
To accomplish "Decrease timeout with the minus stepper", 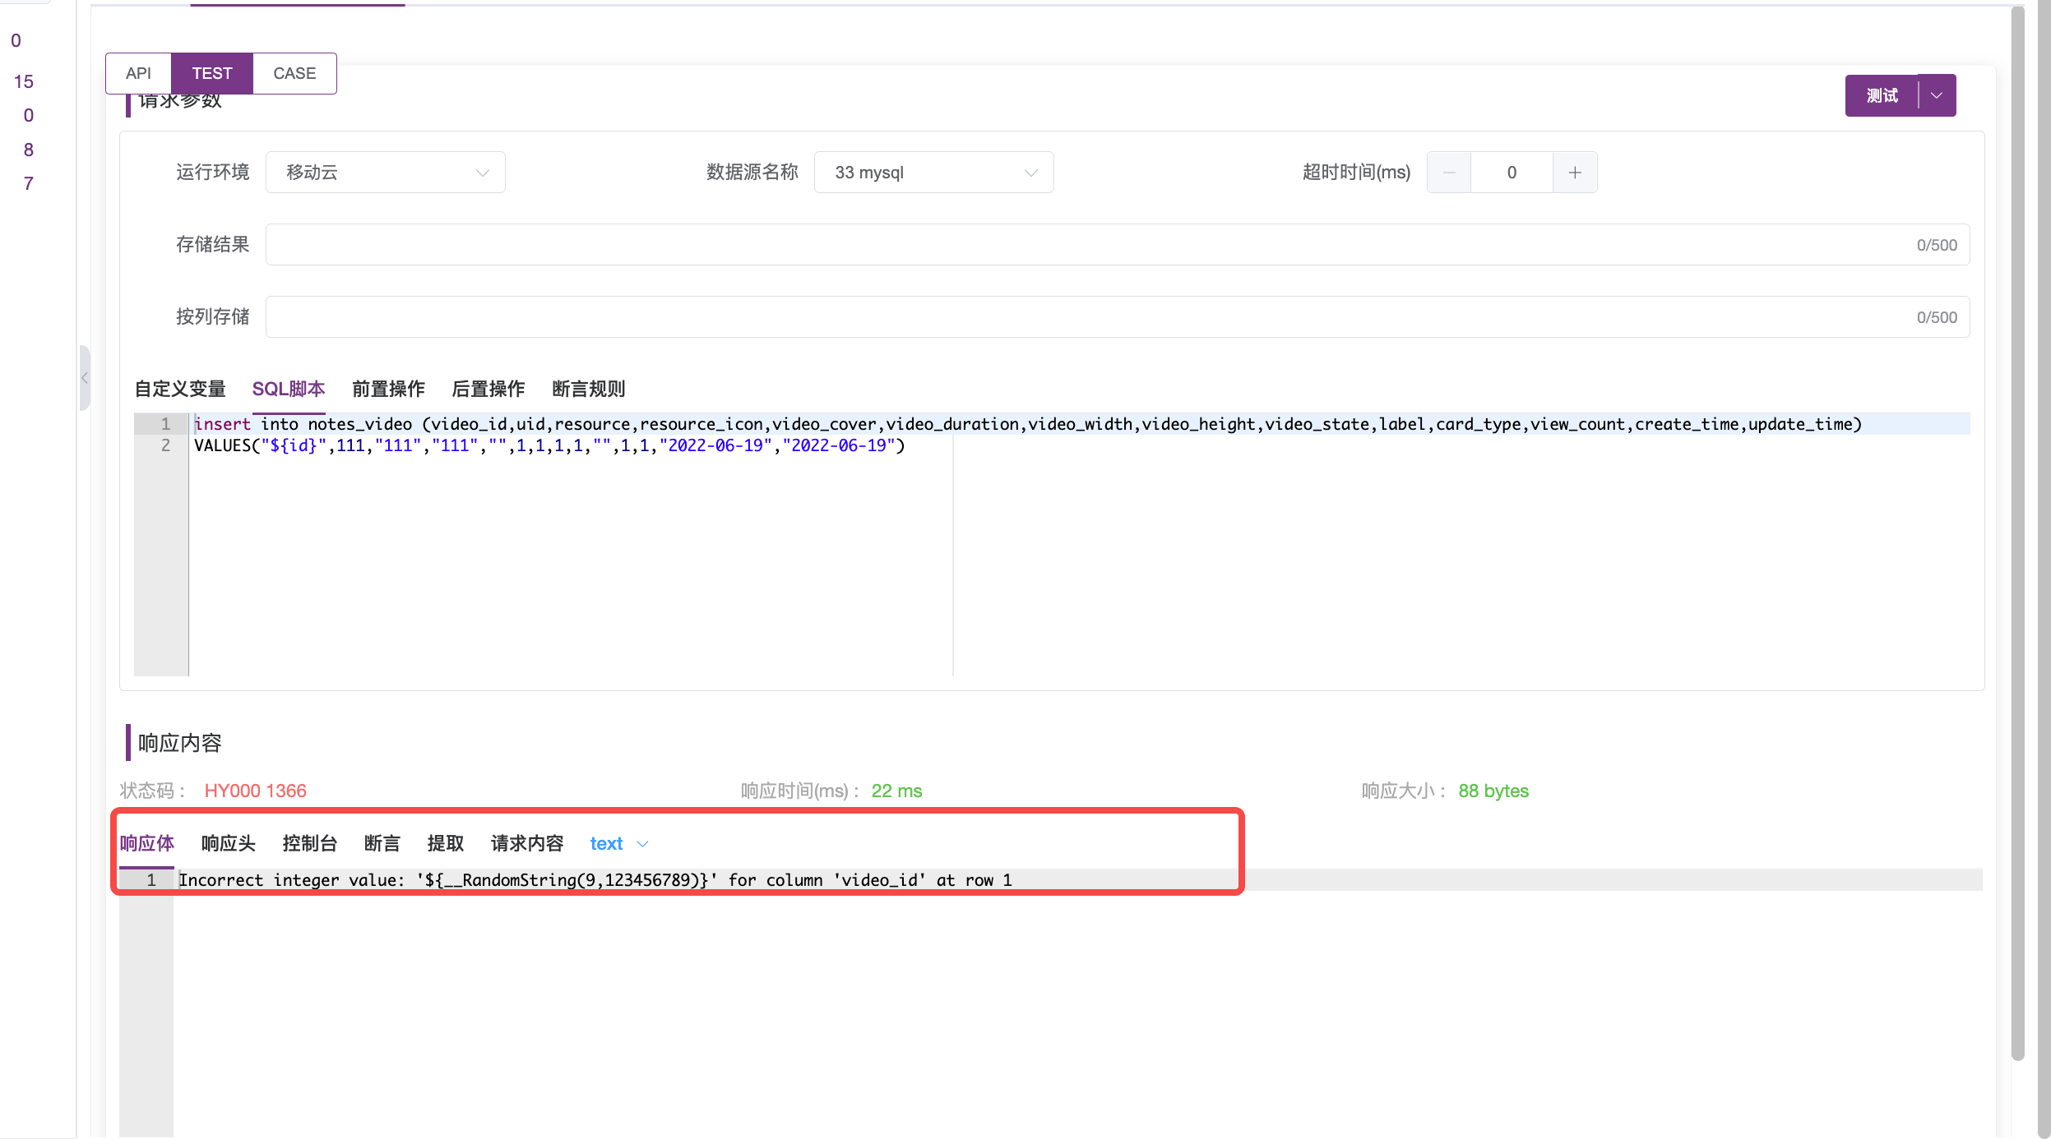I will 1449,173.
